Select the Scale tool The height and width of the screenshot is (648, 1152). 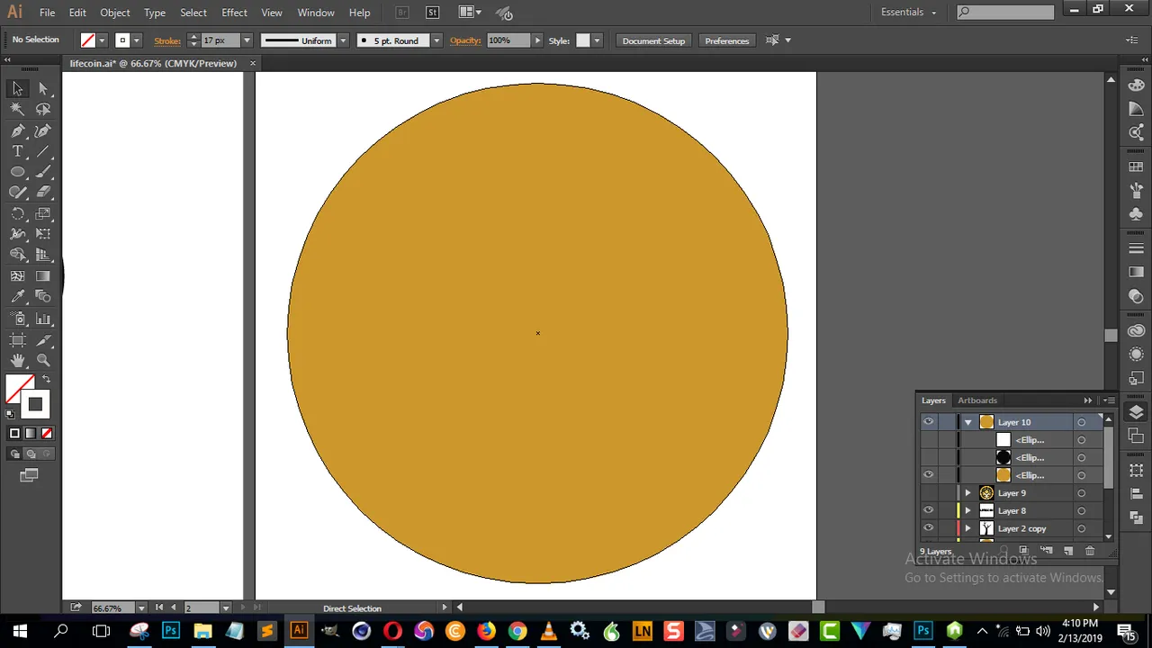tap(43, 213)
